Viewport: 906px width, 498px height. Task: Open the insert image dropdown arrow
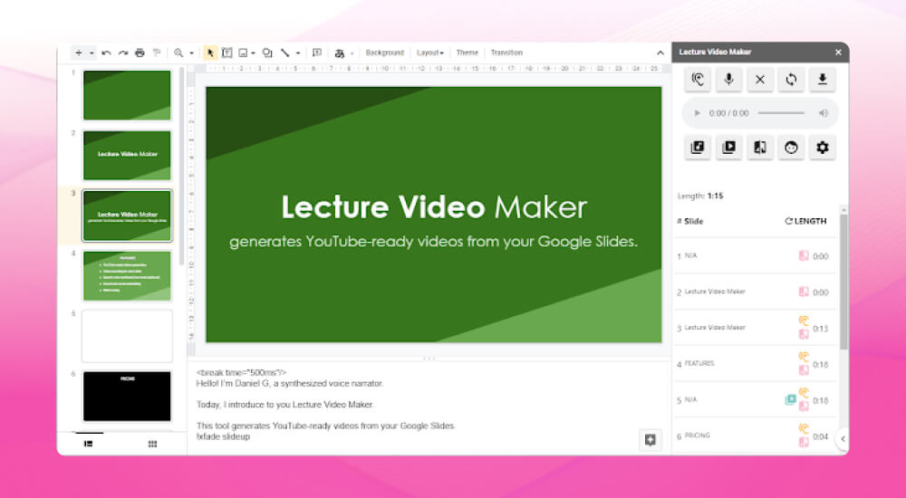click(x=253, y=53)
